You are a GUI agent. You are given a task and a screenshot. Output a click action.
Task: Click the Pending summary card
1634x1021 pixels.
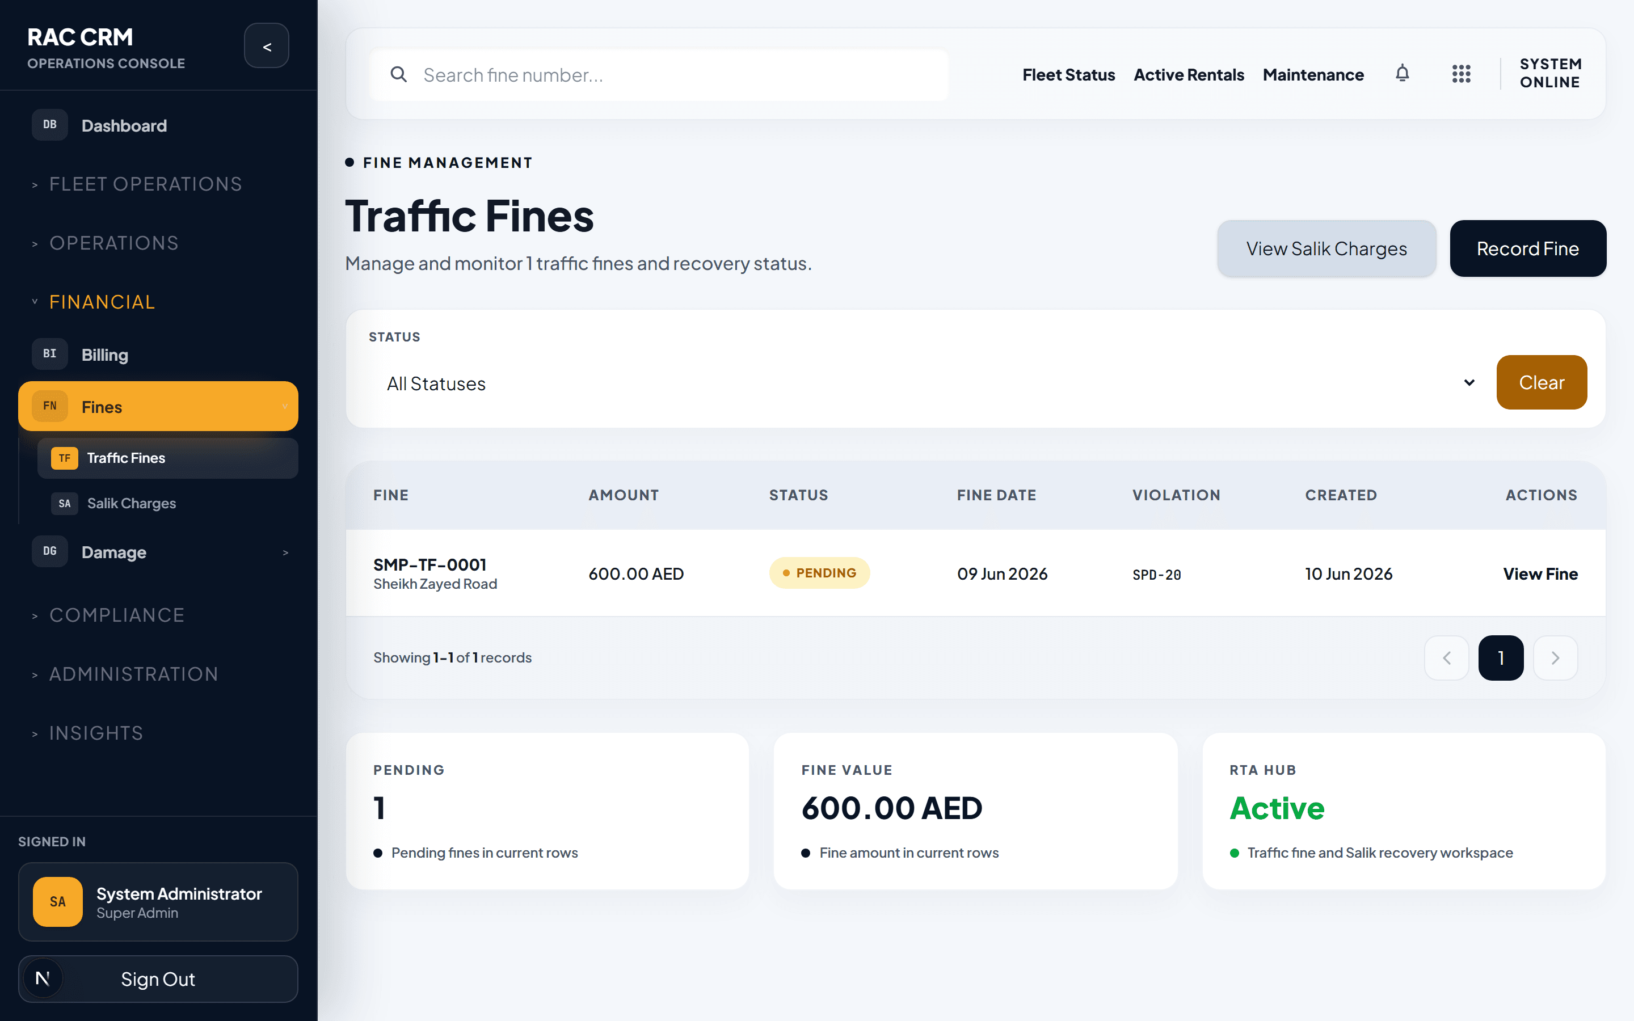pyautogui.click(x=547, y=811)
